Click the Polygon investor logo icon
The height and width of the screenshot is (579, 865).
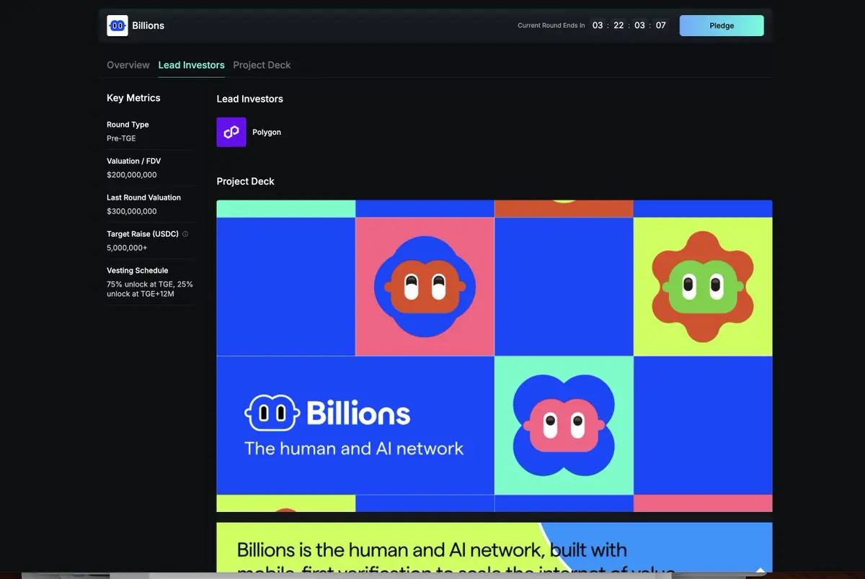click(231, 133)
